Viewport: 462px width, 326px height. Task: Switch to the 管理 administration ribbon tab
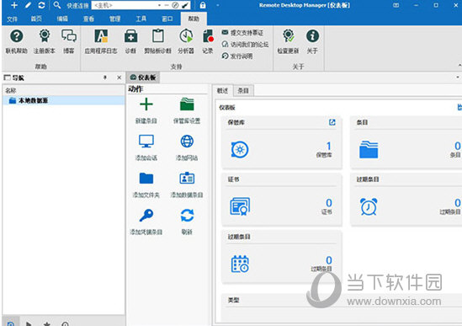click(x=114, y=19)
